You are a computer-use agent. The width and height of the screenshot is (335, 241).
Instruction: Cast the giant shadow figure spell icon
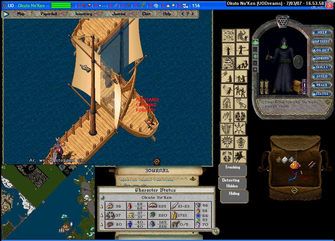pyautogui.click(x=243, y=35)
